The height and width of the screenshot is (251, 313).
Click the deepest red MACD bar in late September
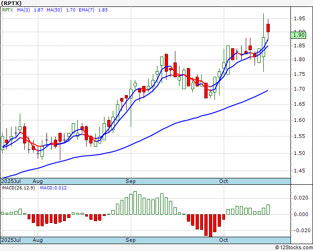coord(210,225)
